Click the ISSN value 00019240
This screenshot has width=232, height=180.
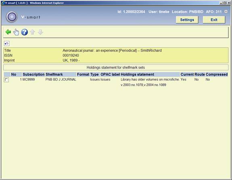tap(71, 56)
